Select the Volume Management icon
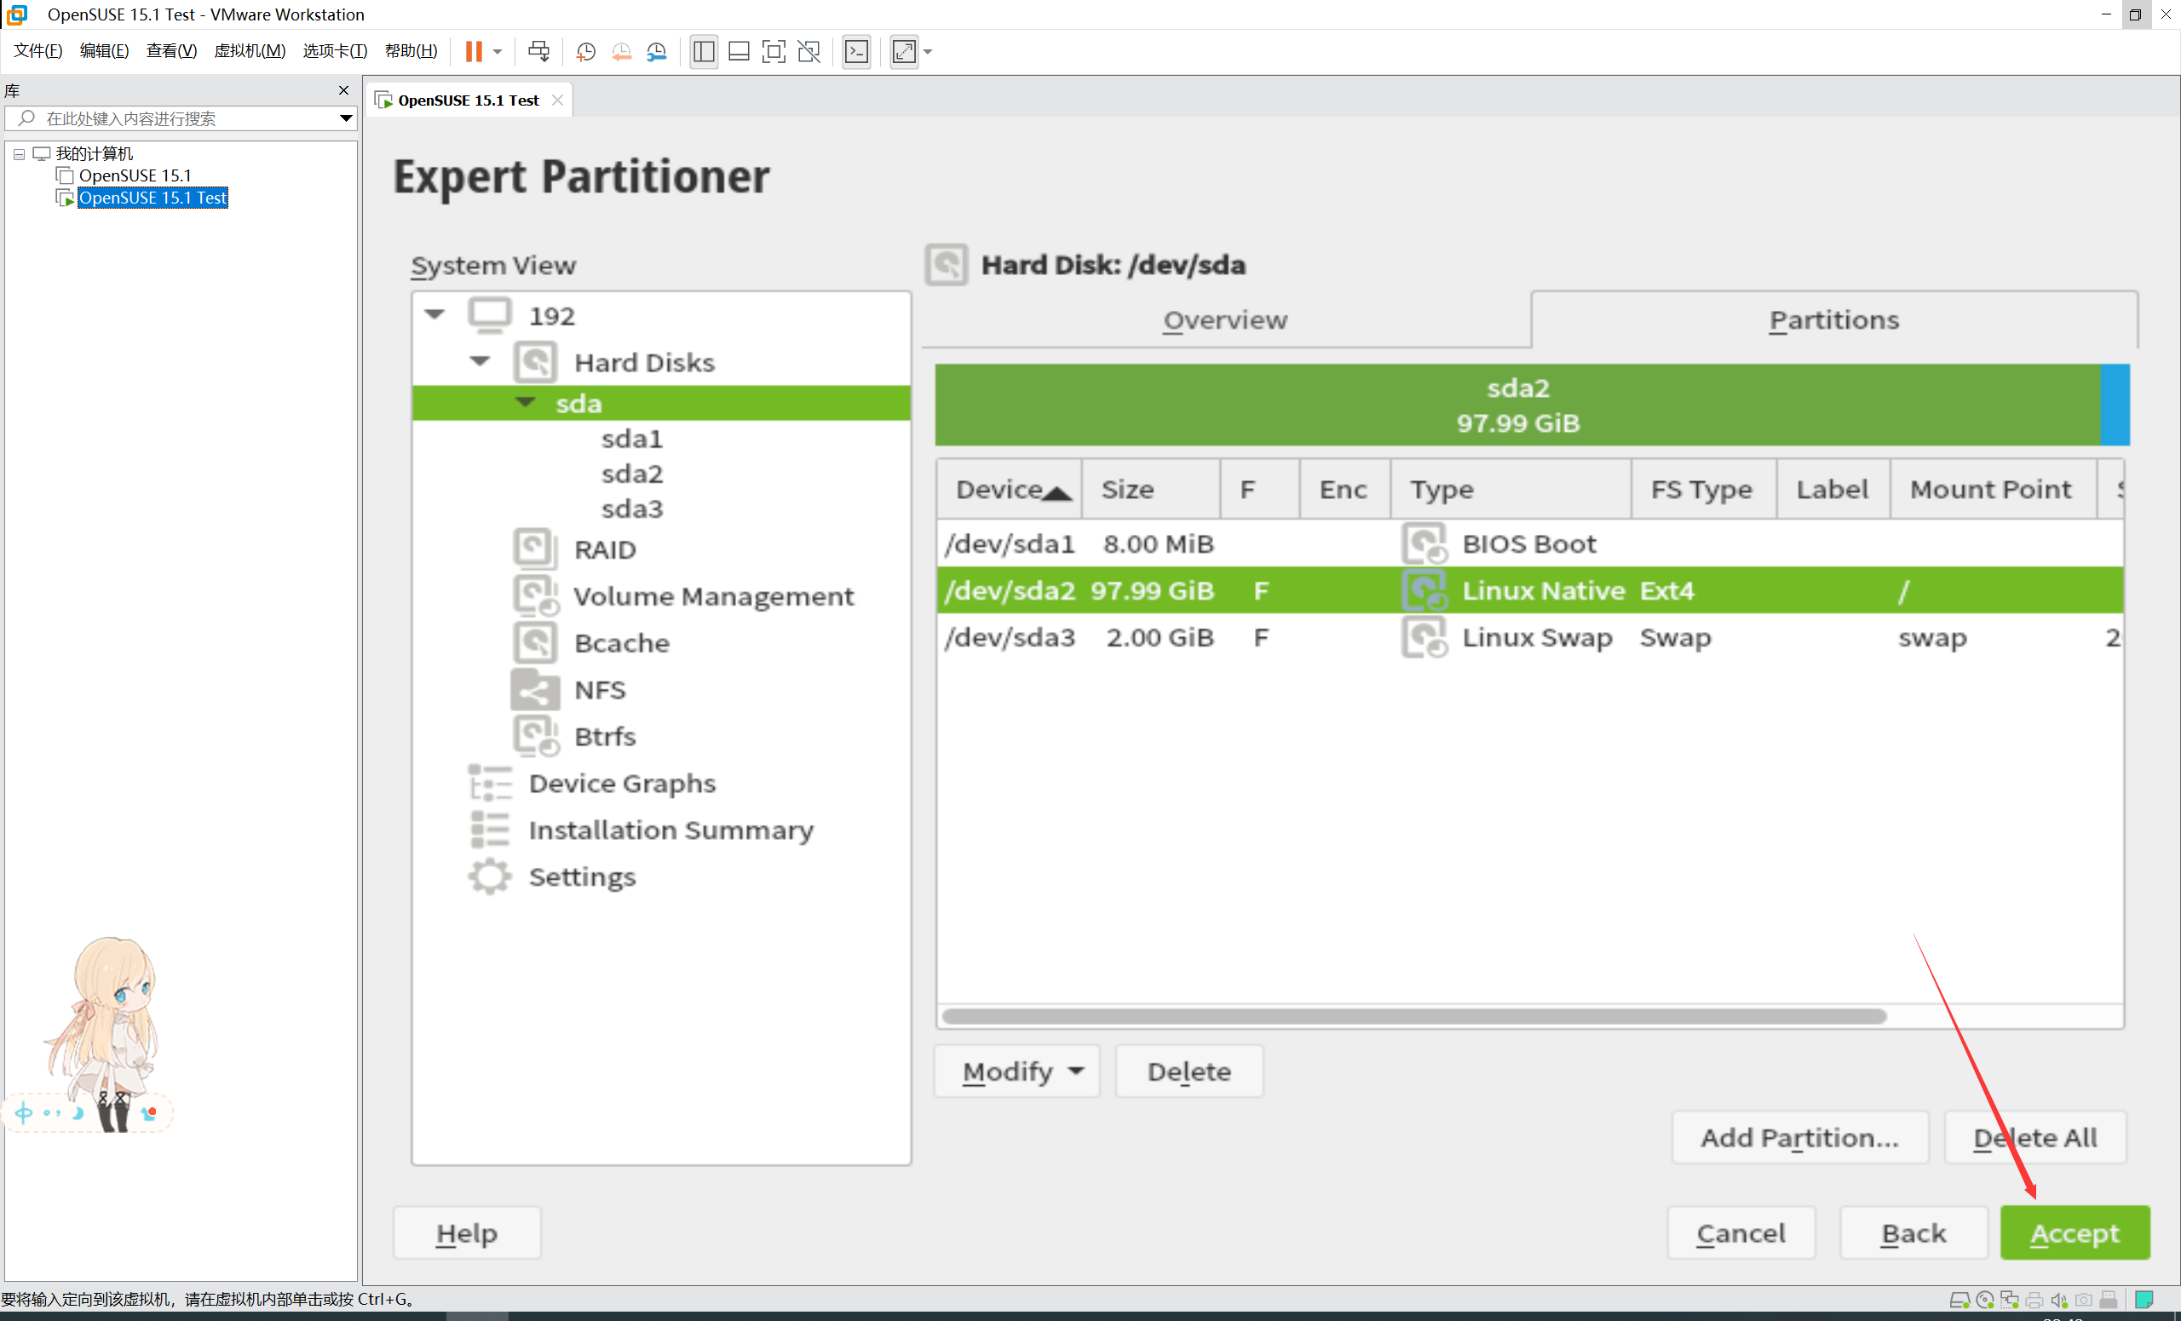This screenshot has height=1321, width=2181. pos(536,596)
